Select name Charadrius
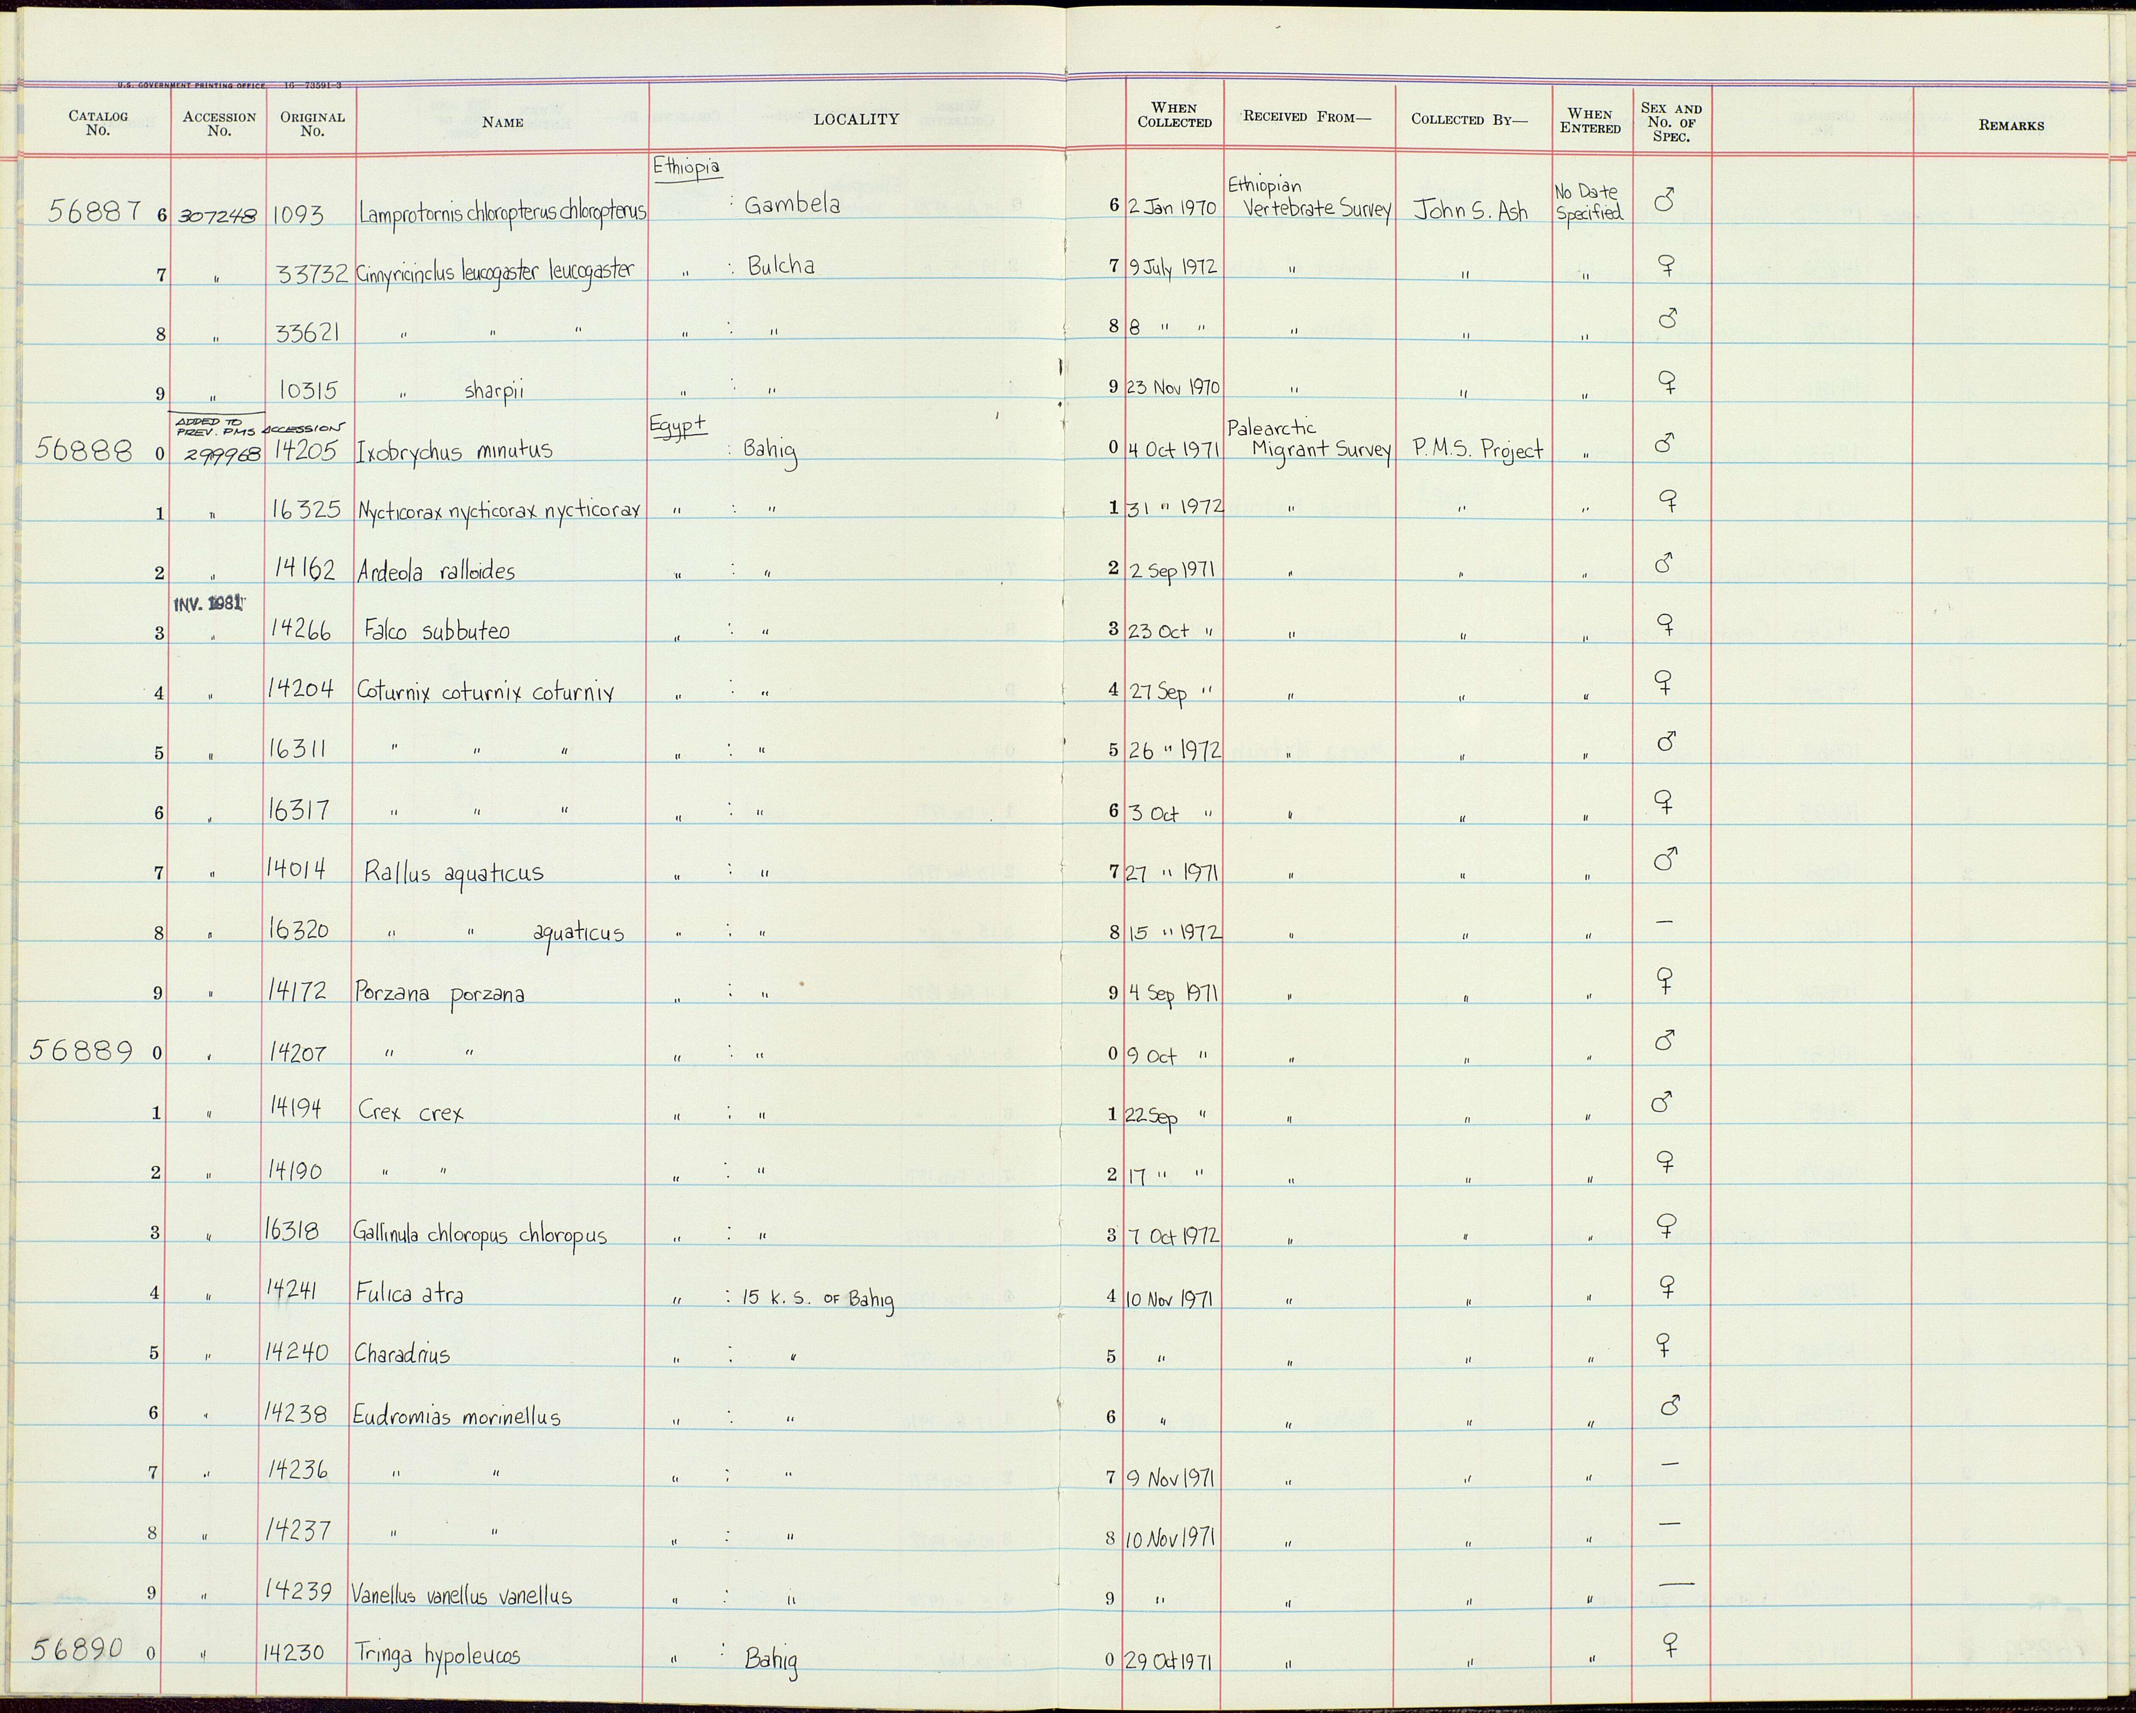2136x1713 pixels. click(x=402, y=1353)
